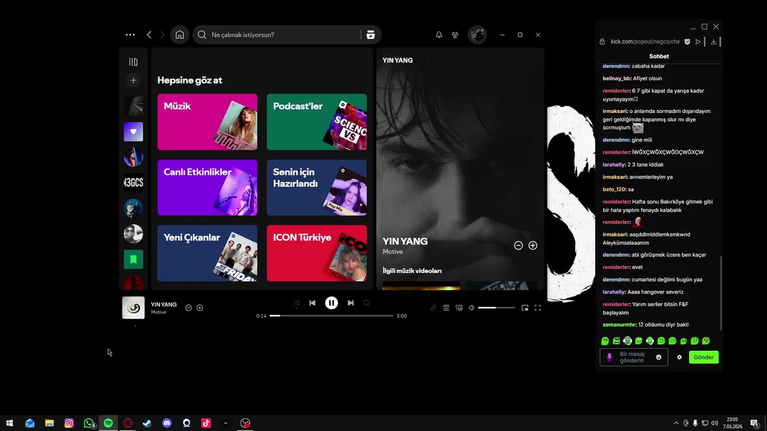This screenshot has height=431, width=767.
Task: Open Spotify notifications bell
Action: tap(439, 35)
